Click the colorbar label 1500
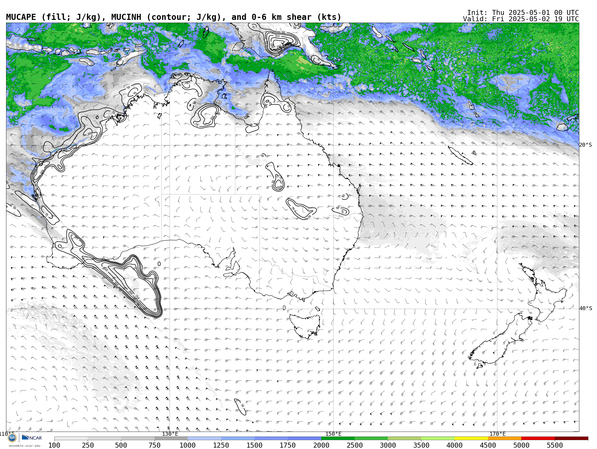Screen dimensions: 597x449 coord(255,445)
